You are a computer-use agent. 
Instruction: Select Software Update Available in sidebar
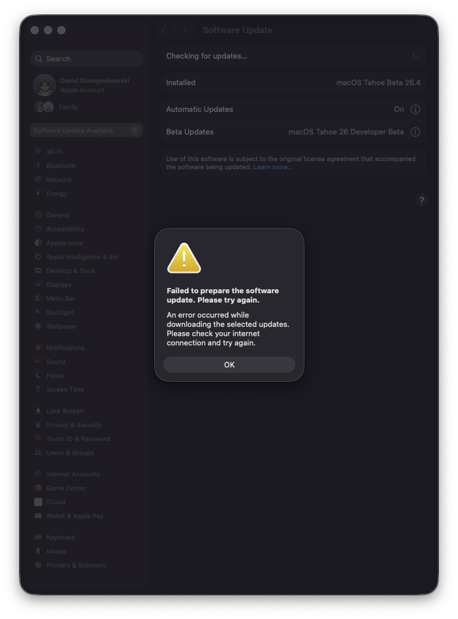pos(86,130)
